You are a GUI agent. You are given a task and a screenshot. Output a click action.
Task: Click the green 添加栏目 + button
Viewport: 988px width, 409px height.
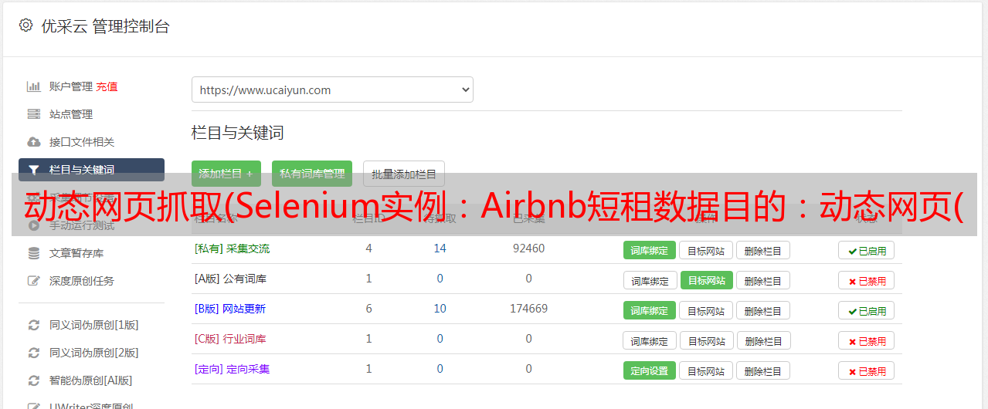[226, 174]
